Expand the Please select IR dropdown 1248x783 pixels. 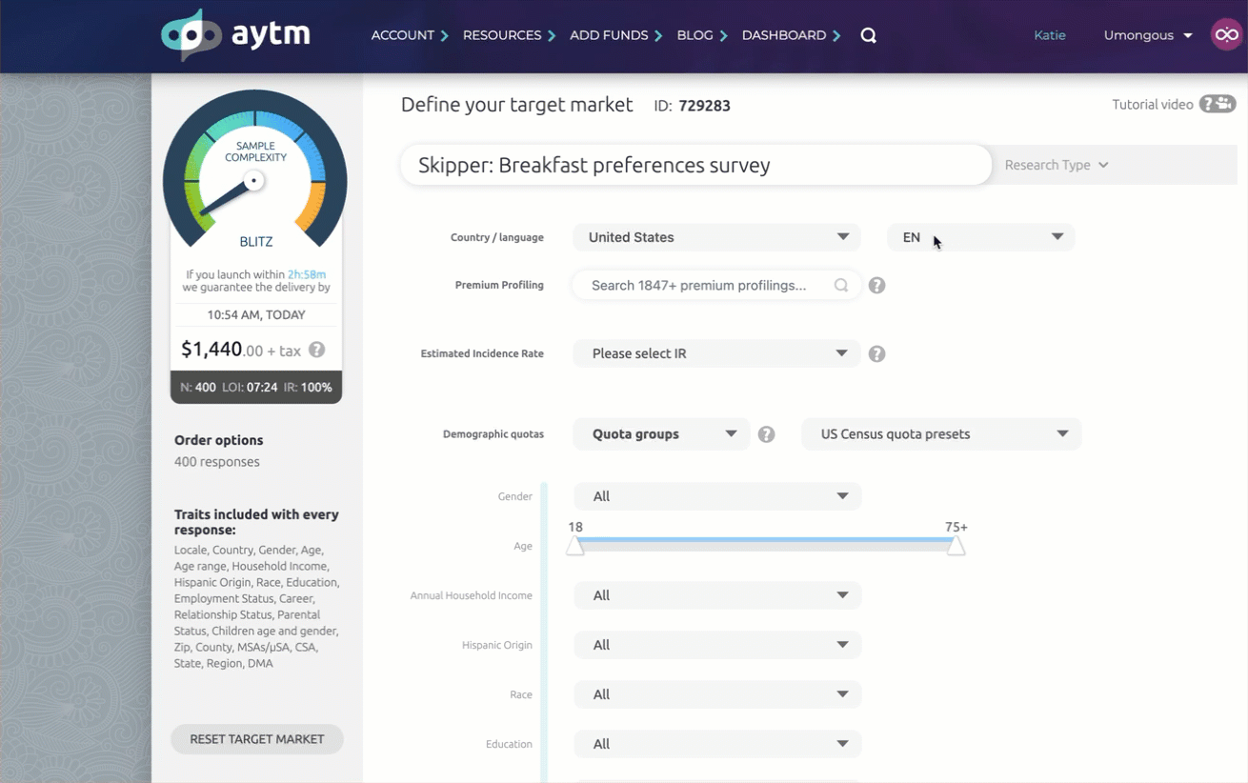[716, 353]
